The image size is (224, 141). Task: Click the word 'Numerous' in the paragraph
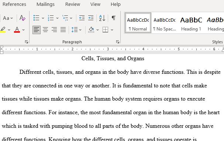click(158, 126)
